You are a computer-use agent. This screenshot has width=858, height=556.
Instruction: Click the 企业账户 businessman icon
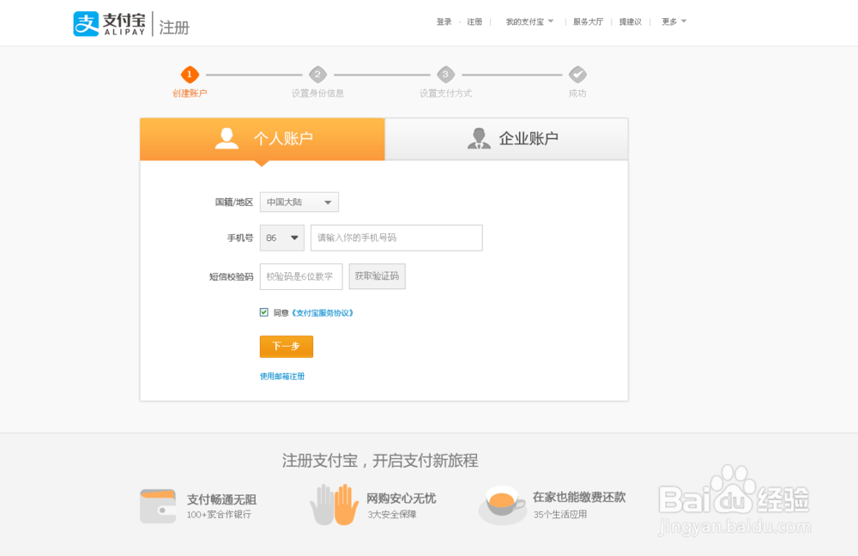point(479,138)
